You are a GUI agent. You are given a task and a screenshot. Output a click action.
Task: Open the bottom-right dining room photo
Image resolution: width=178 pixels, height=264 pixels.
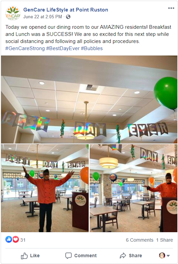click(133, 188)
